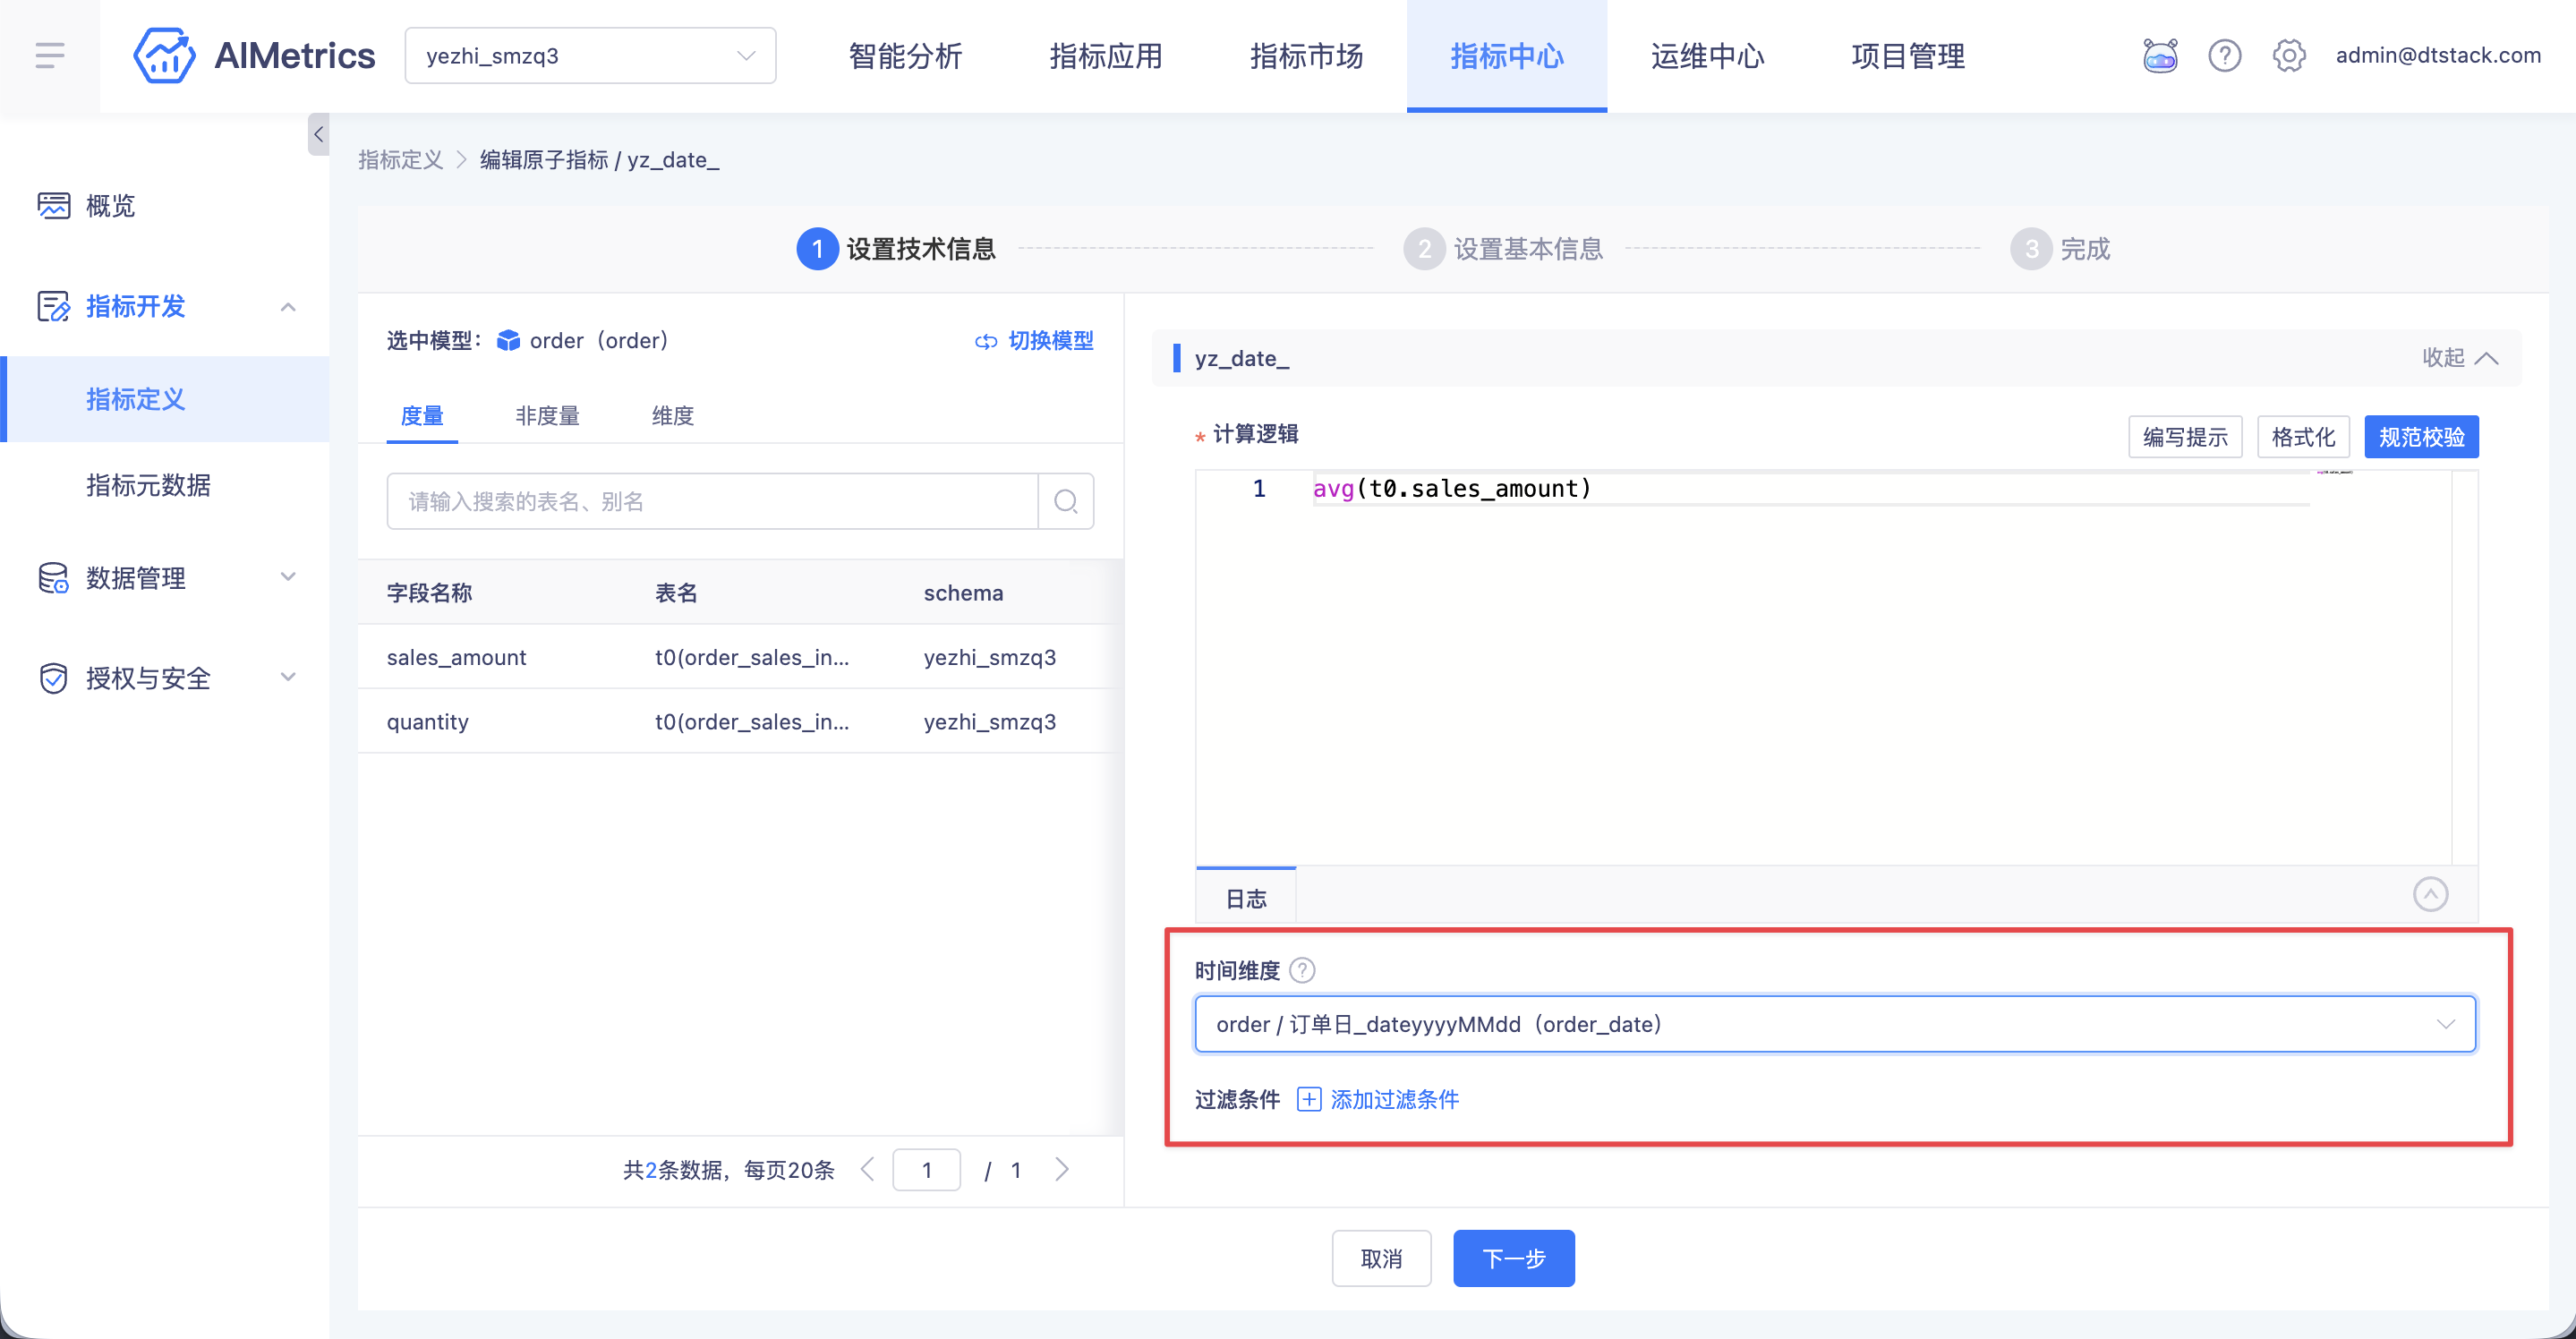Expand the 数据管理 sidebar menu

(x=165, y=578)
